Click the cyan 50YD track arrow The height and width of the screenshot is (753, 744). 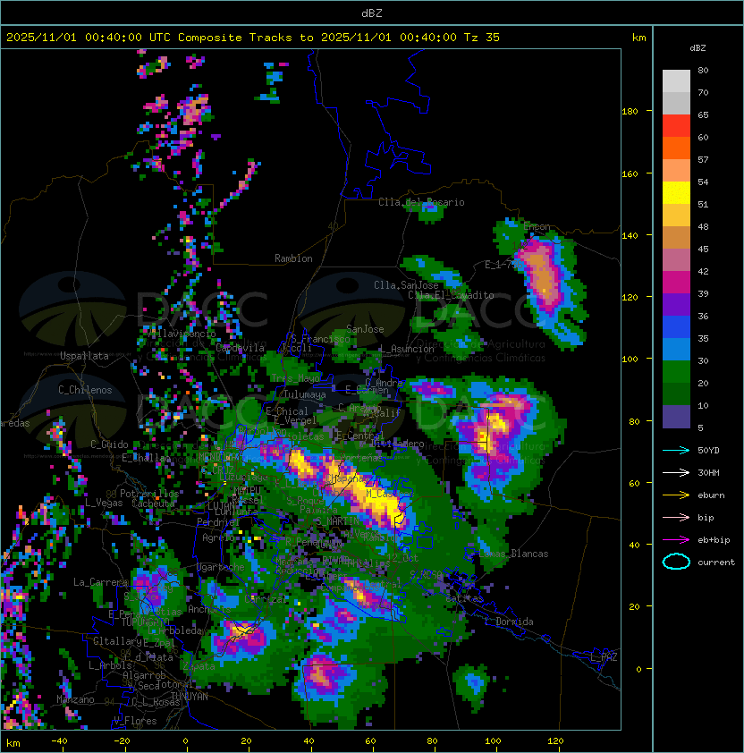tap(676, 451)
